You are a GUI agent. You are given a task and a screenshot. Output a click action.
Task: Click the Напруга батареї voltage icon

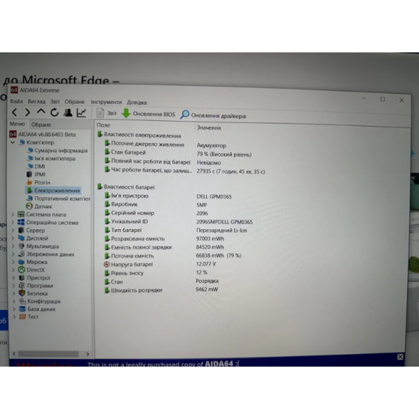click(107, 264)
